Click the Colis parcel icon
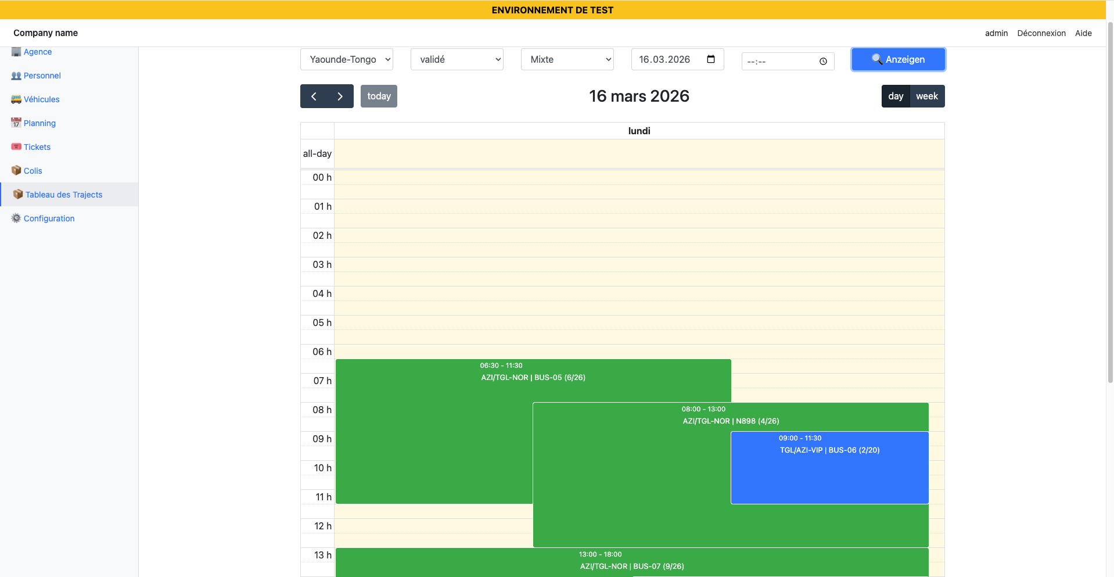 pos(16,171)
